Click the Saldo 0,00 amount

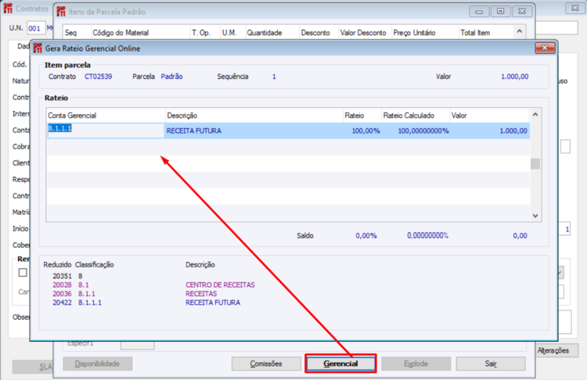coord(520,235)
